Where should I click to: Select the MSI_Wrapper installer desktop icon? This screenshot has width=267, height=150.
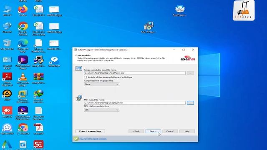coord(149,27)
